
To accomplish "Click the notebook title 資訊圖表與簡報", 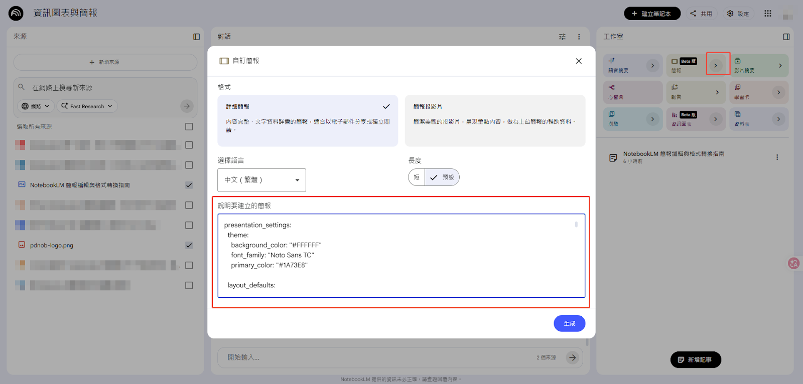I will 65,13.
